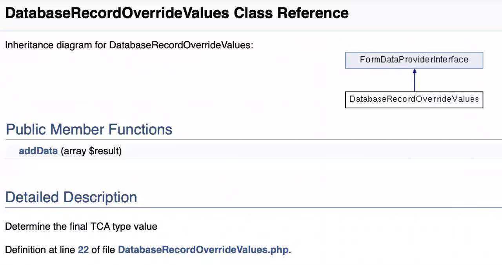Click the "of file" text before filename
Image resolution: width=502 pixels, height=265 pixels.
pos(103,250)
